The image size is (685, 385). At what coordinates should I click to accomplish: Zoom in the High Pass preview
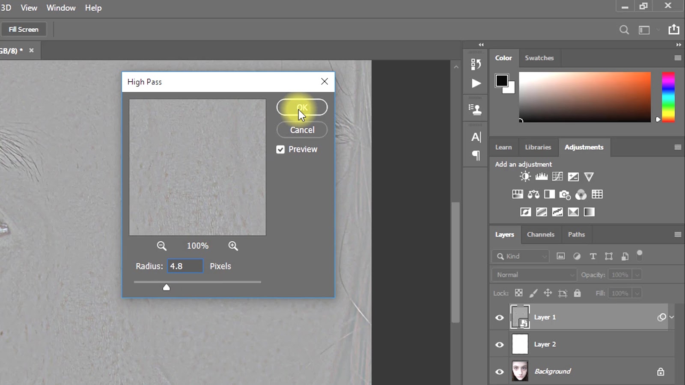[x=233, y=246]
